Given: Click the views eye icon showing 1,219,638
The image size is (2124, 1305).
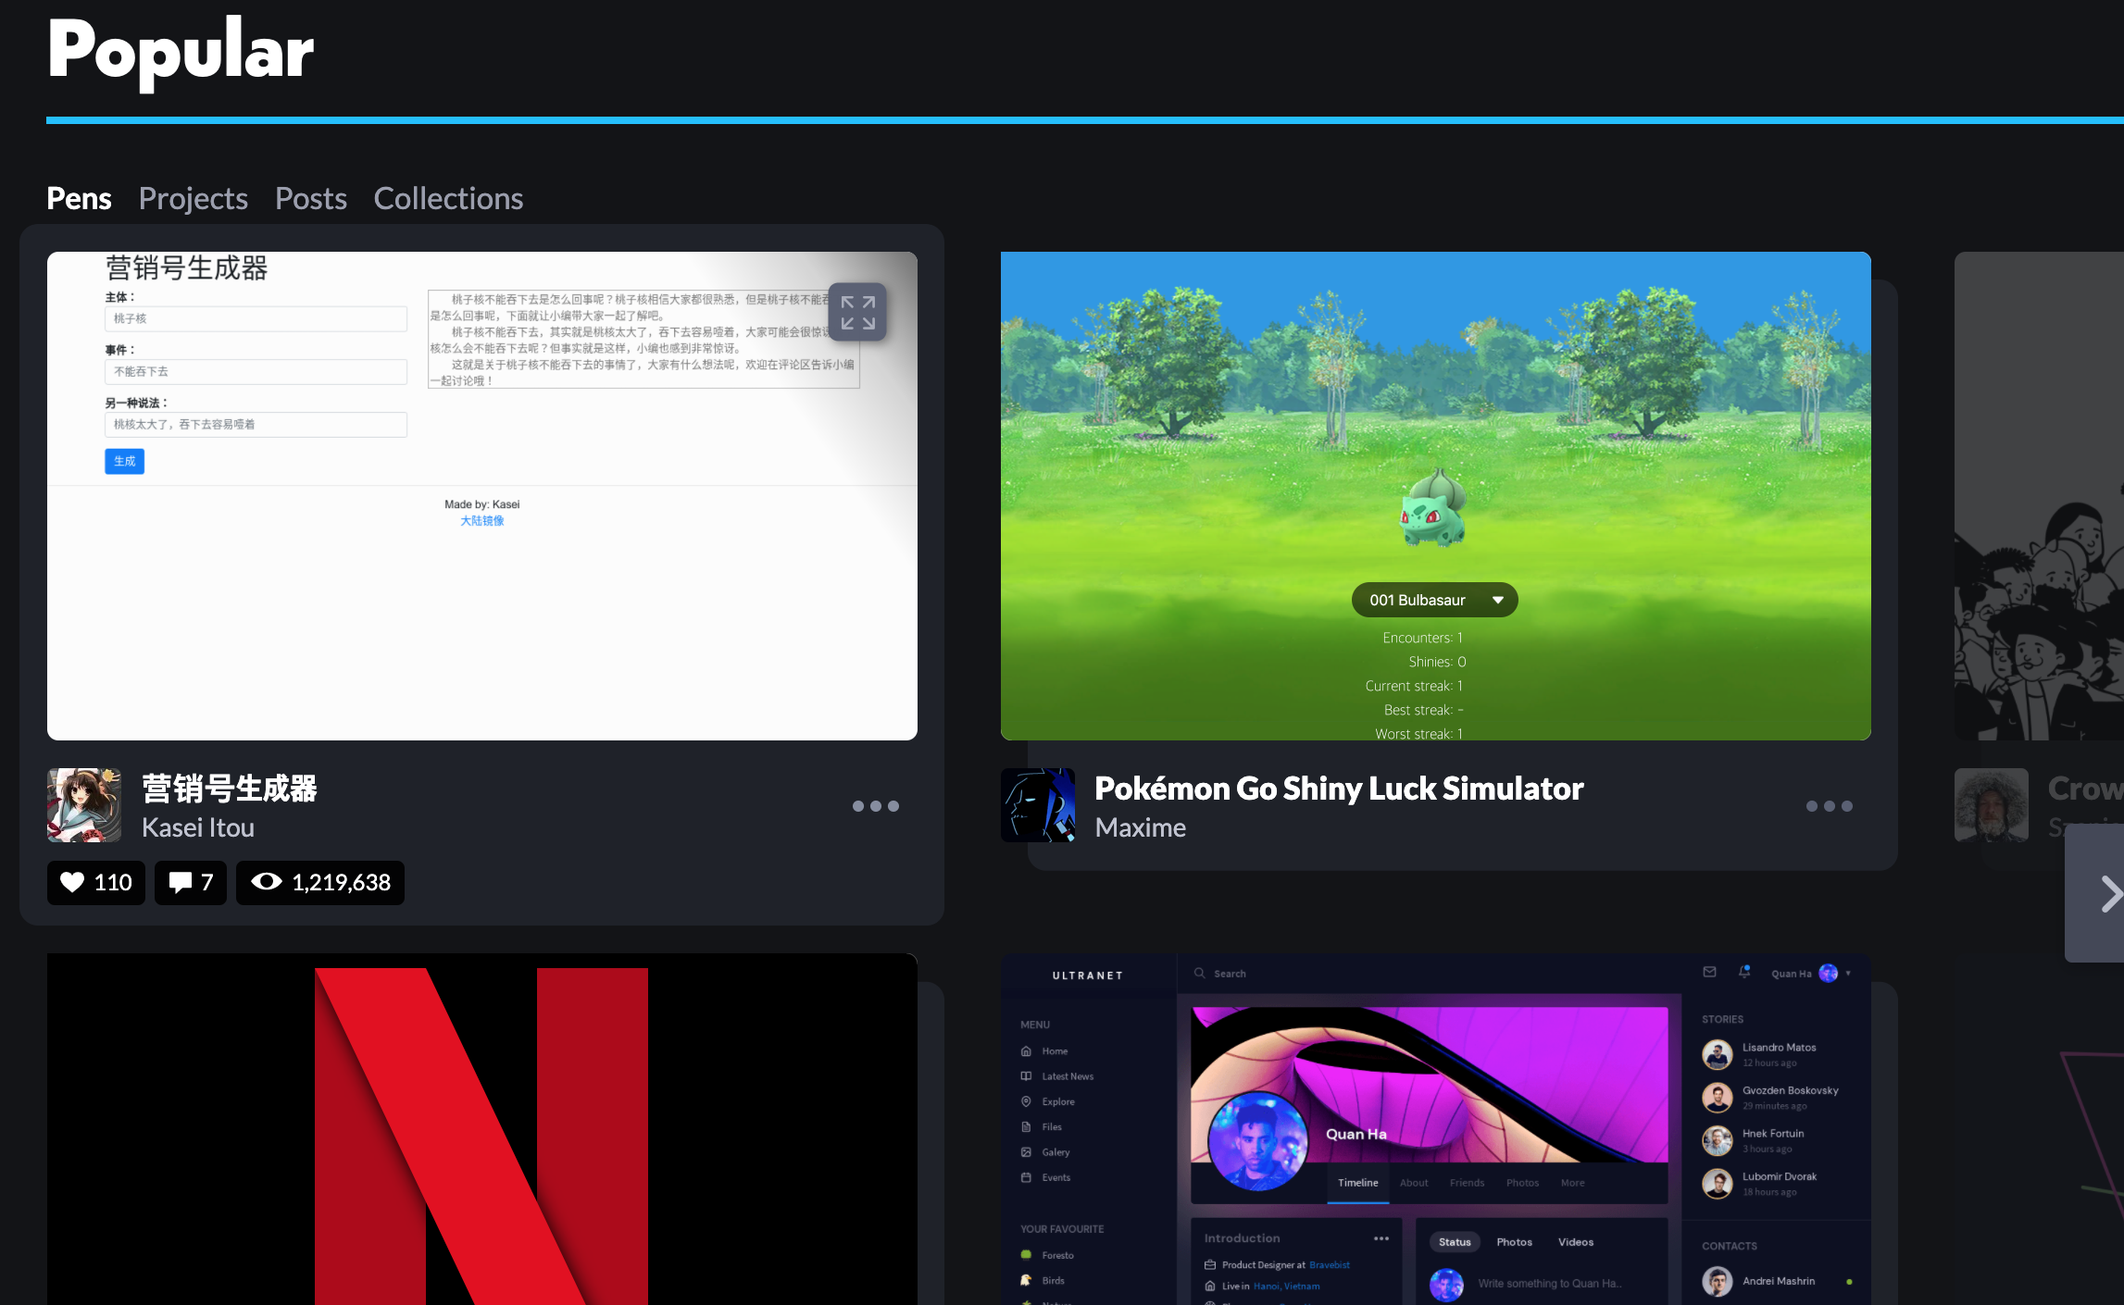Looking at the screenshot, I should 267,882.
